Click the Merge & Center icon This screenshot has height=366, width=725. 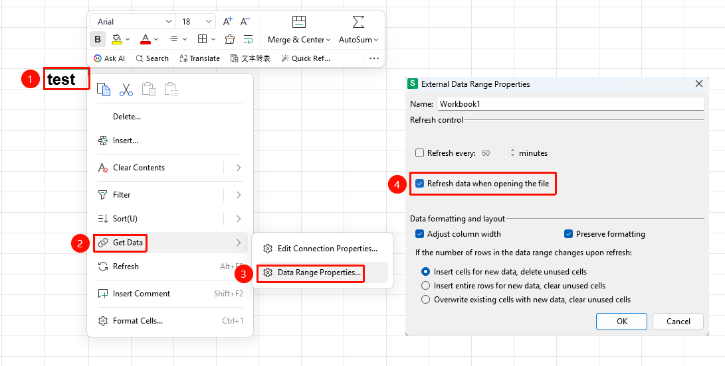pos(299,22)
